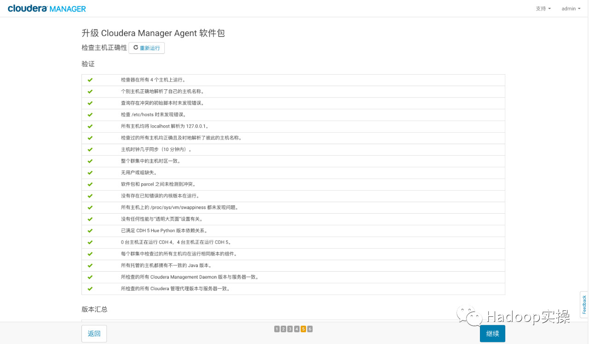Click the 版本汇总 section heading
The height and width of the screenshot is (344, 589).
[x=95, y=309]
